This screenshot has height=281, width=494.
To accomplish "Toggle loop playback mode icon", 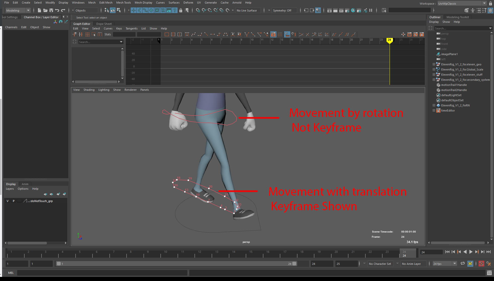I will pos(463,264).
